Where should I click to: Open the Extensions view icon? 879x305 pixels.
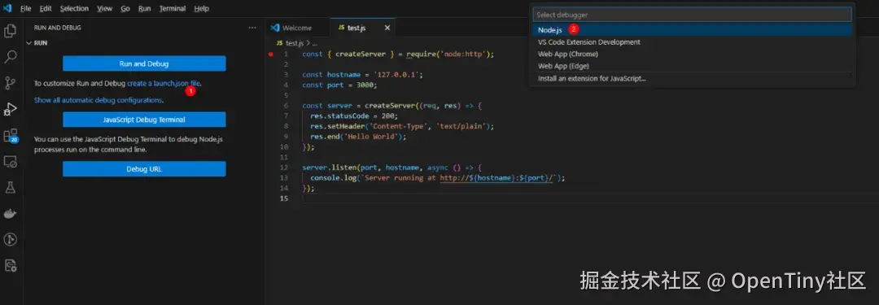(10, 136)
